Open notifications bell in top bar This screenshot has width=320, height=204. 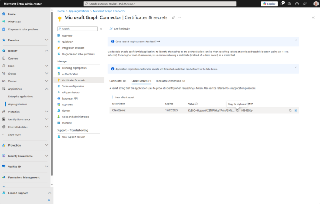pos(282,3)
